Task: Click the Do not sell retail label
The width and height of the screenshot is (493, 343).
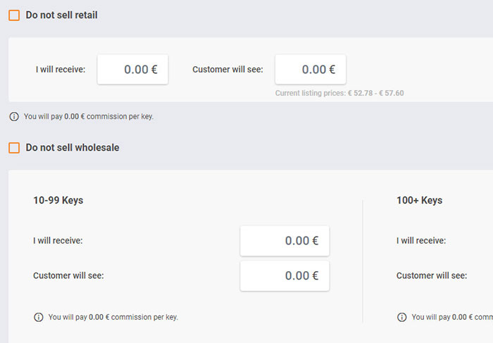Action: click(62, 15)
